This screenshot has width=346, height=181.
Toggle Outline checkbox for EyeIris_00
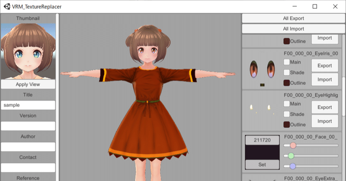[286, 83]
